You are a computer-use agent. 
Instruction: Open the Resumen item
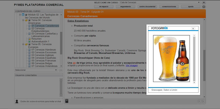click(x=36, y=39)
